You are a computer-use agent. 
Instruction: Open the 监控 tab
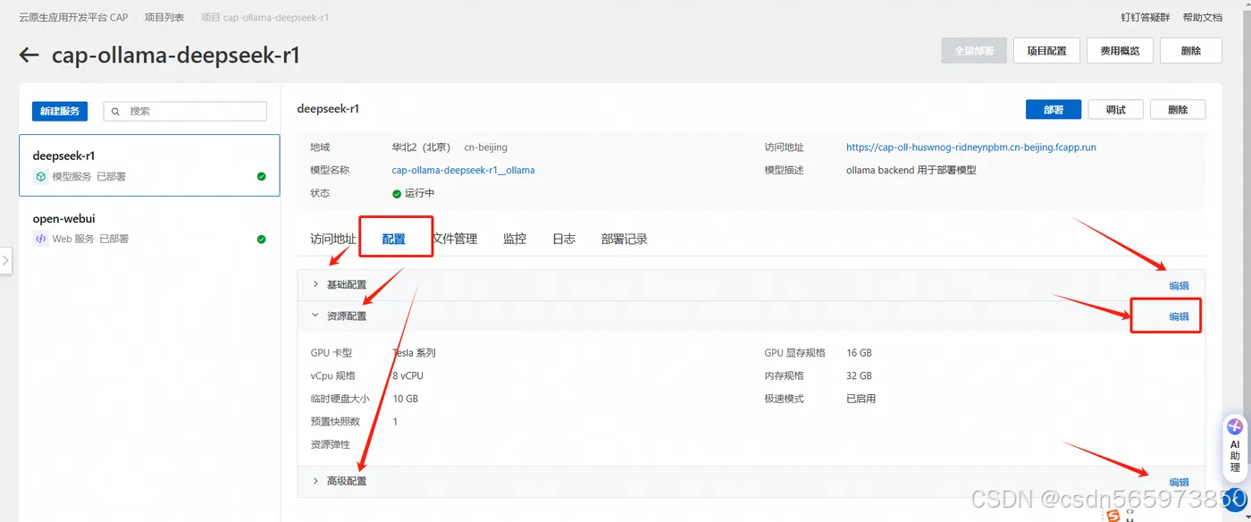pyautogui.click(x=515, y=239)
